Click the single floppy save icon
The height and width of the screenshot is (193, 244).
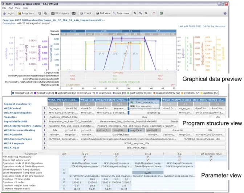pyautogui.click(x=40, y=13)
